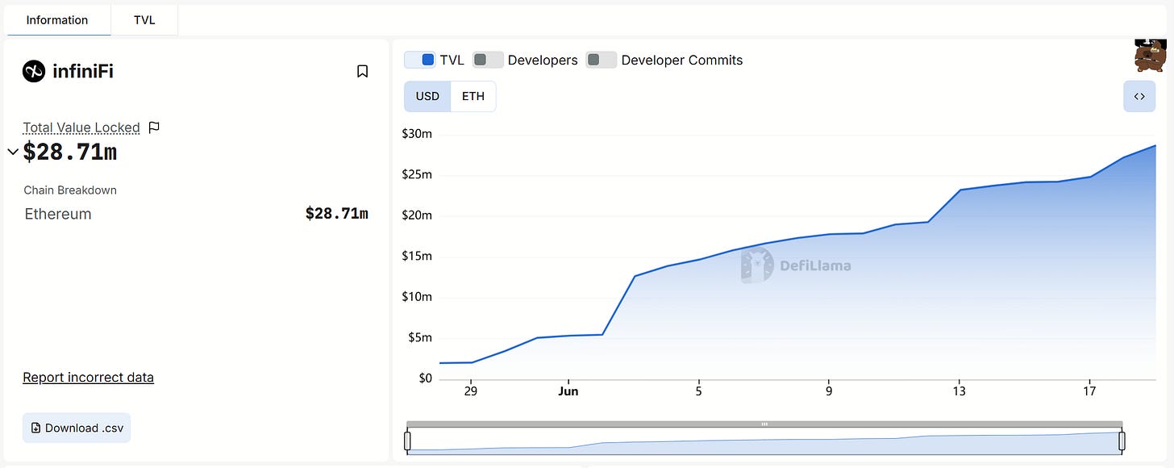Image resolution: width=1174 pixels, height=468 pixels.
Task: Open the embed chart code button
Action: pyautogui.click(x=1139, y=96)
